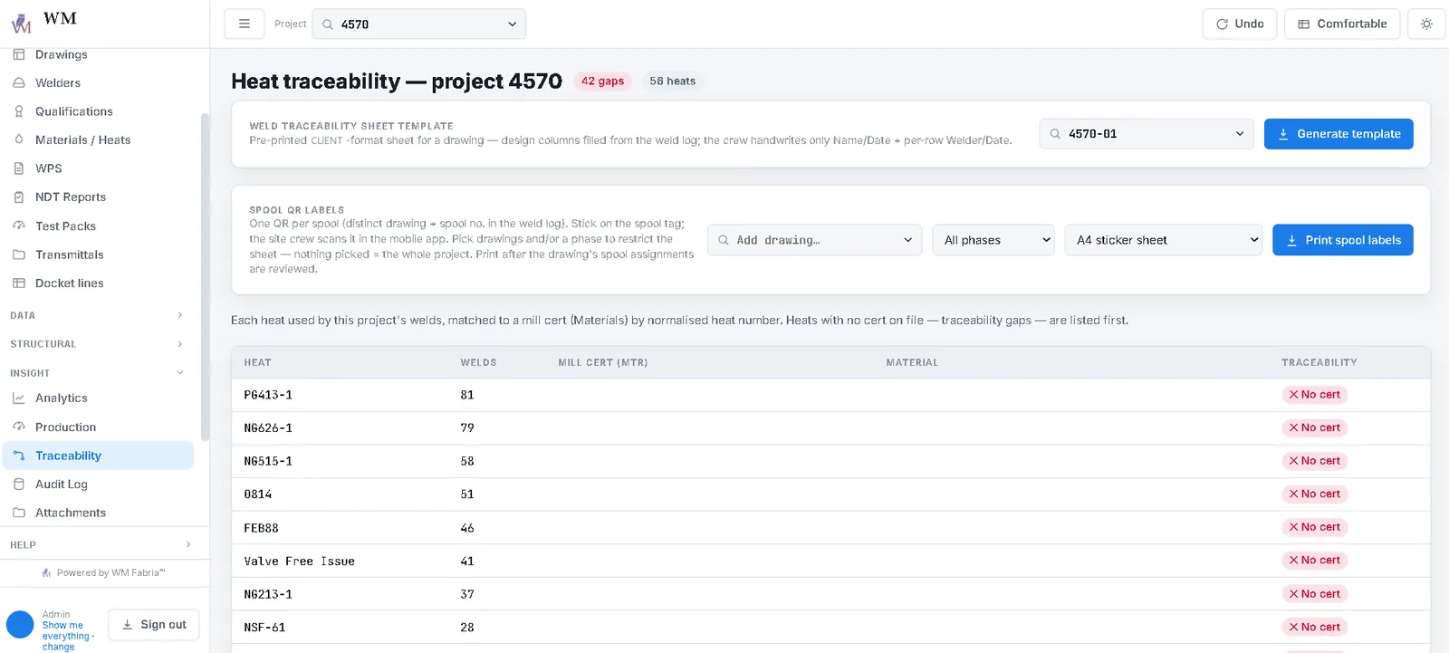Open NDT Reports clipboard icon
The image size is (1449, 653).
point(18,197)
